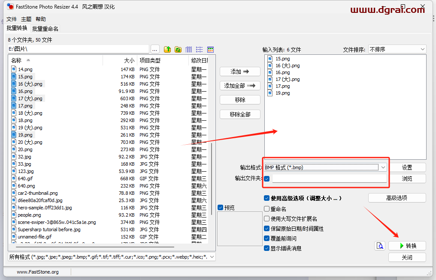Viewport: 436px width, 280px height.
Task: Open the 文件 menu
Action: click(12, 19)
